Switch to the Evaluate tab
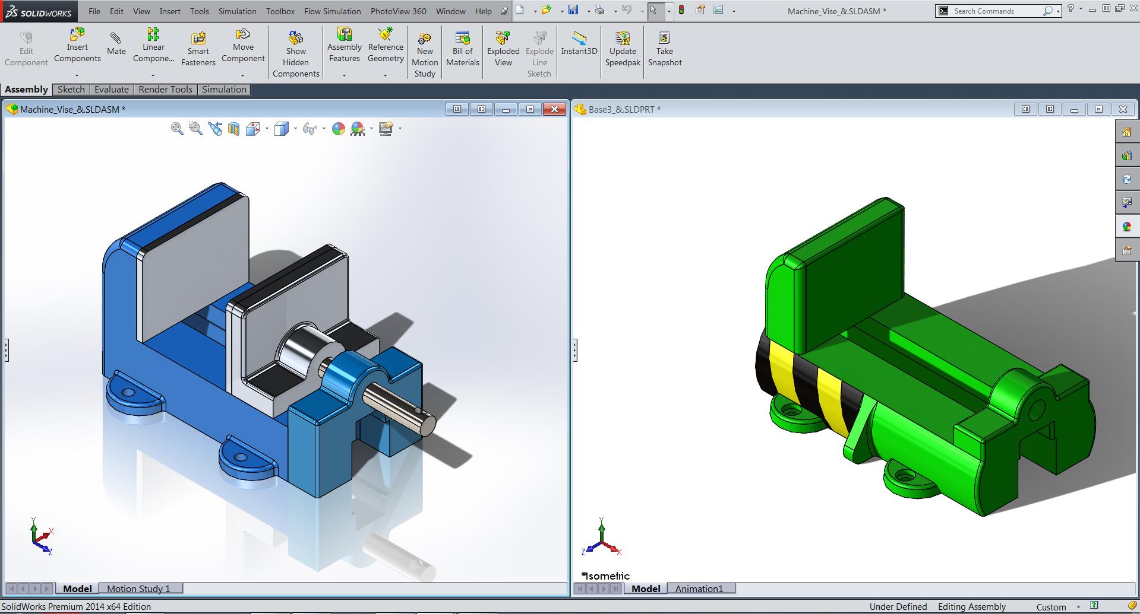Image resolution: width=1140 pixels, height=614 pixels. tap(111, 90)
